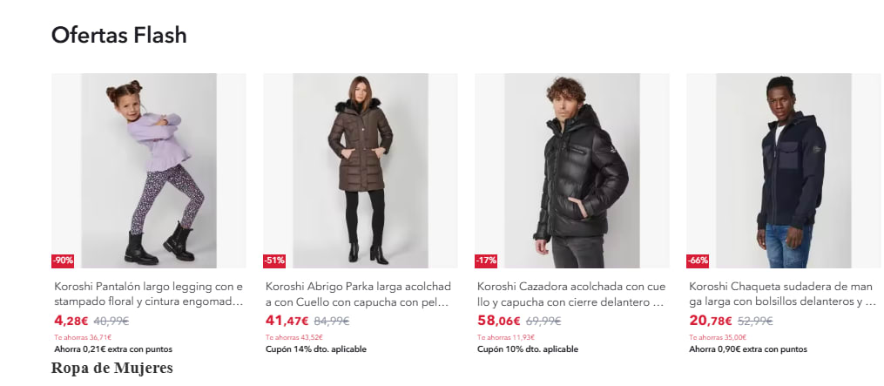The height and width of the screenshot is (386, 884).
Task: Open Koroshi Pantalón largo legging title link
Action: [149, 294]
